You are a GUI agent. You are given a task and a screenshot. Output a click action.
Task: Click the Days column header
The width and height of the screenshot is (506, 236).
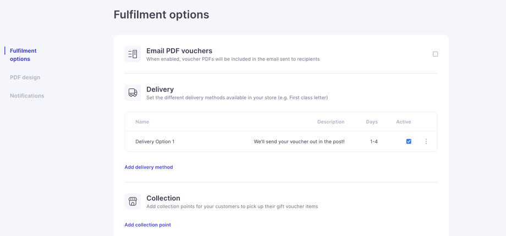[372, 122]
